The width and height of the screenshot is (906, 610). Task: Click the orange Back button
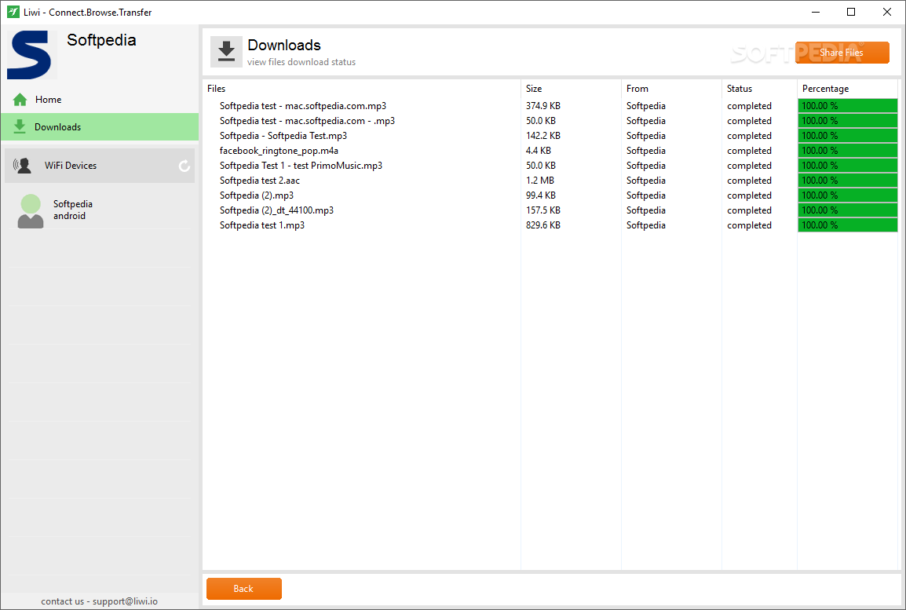pyautogui.click(x=244, y=589)
